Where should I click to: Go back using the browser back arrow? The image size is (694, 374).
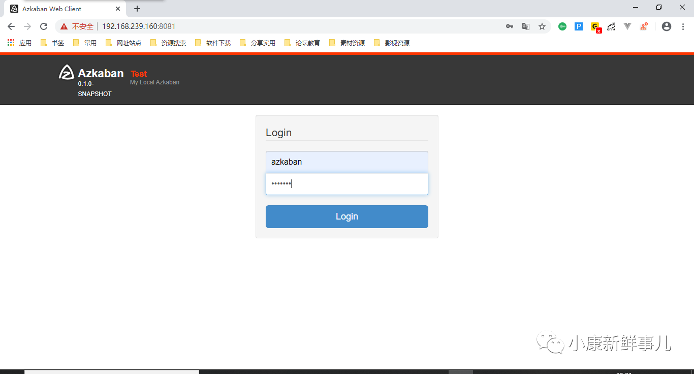pos(11,26)
